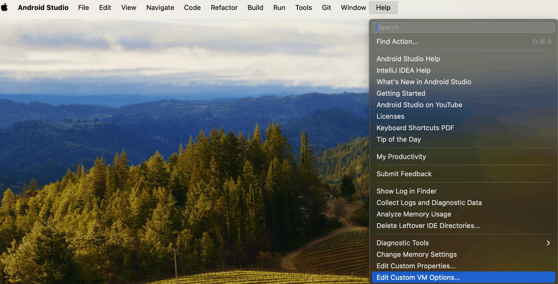Open the Edit menu
This screenshot has height=284, width=558.
[105, 8]
